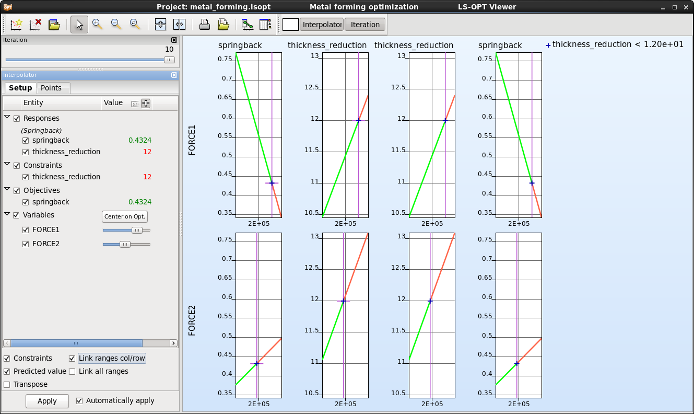Viewport: 694px width, 414px height.
Task: Click the iteration value 10
Action: click(169, 50)
